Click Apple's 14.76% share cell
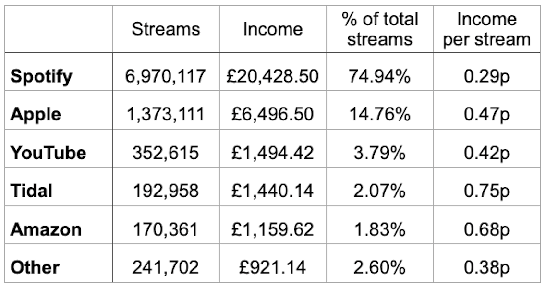Screen dimensions: 546x288 coord(380,115)
